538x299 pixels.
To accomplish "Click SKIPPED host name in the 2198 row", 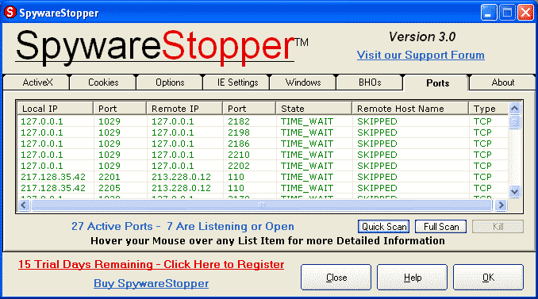I will pos(377,132).
